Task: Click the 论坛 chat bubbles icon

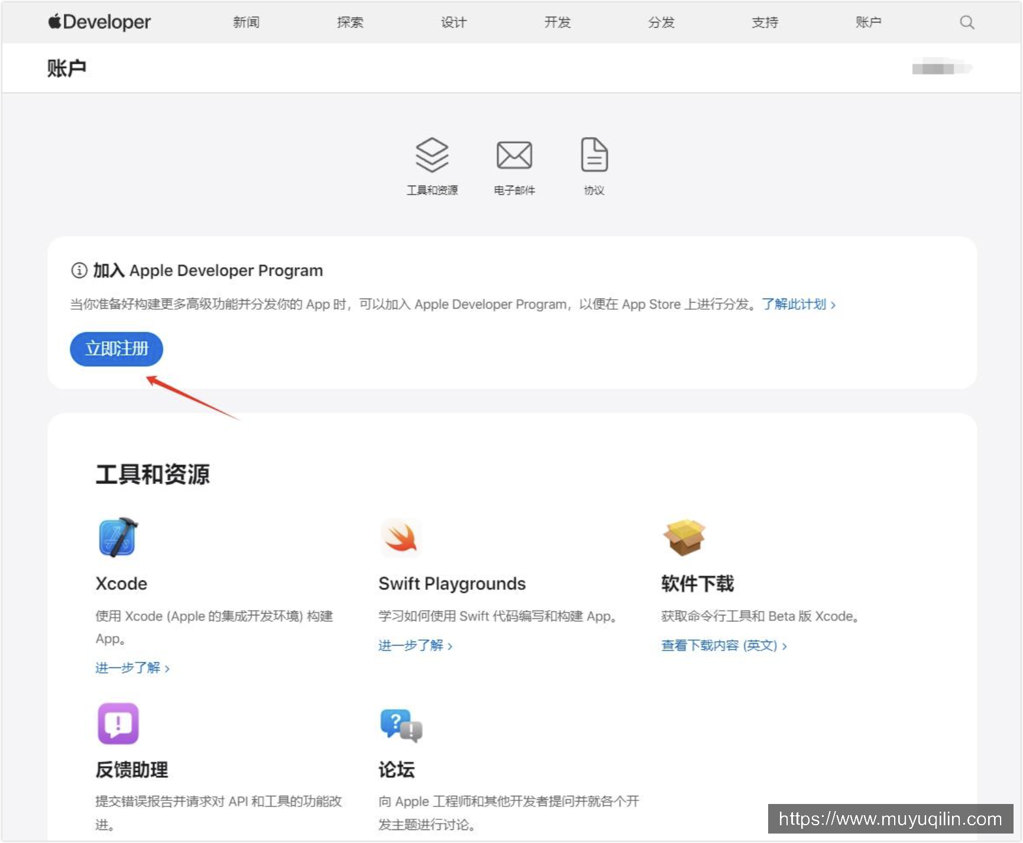Action: click(401, 725)
